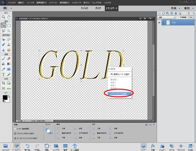Choose レイヤースタイルを編集 in context menu
Screen dimensions: 196x151
pos(120,94)
